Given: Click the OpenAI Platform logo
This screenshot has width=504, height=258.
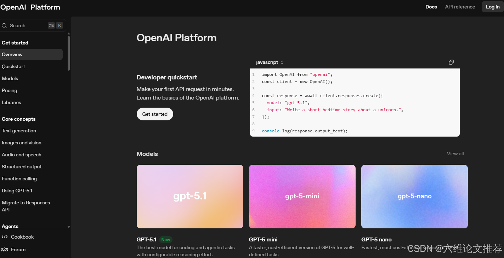Looking at the screenshot, I should pos(30,7).
